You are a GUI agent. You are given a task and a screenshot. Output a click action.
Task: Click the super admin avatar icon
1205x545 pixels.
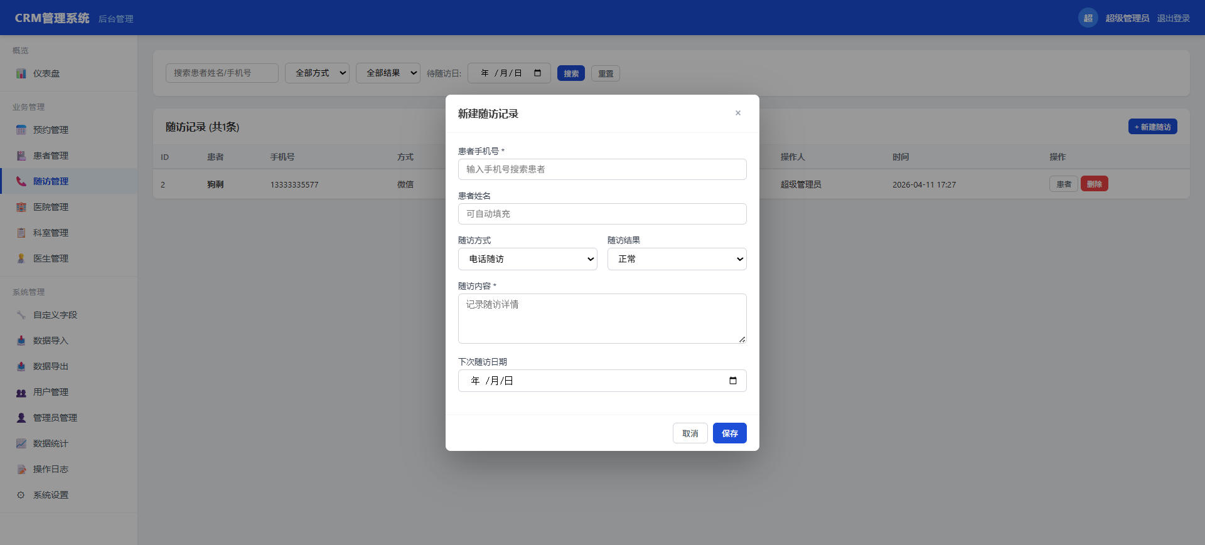pos(1088,18)
